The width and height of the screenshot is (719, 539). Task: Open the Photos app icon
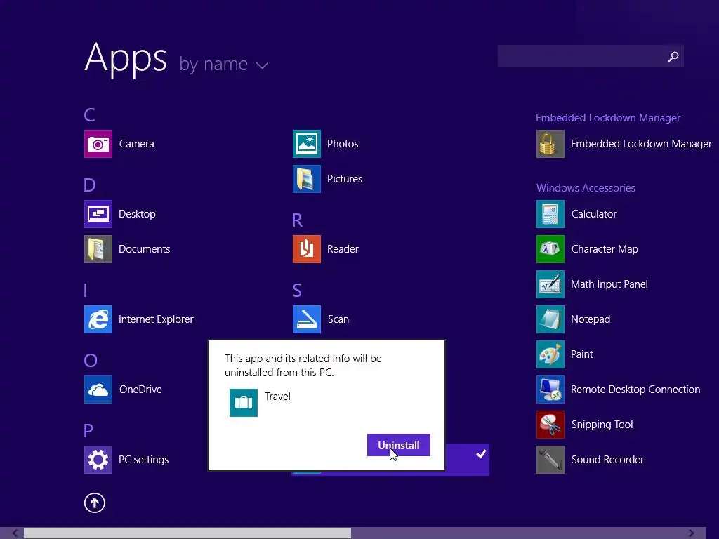click(x=307, y=144)
